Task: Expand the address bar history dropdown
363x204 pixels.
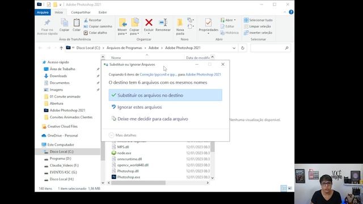Action: tap(234, 48)
